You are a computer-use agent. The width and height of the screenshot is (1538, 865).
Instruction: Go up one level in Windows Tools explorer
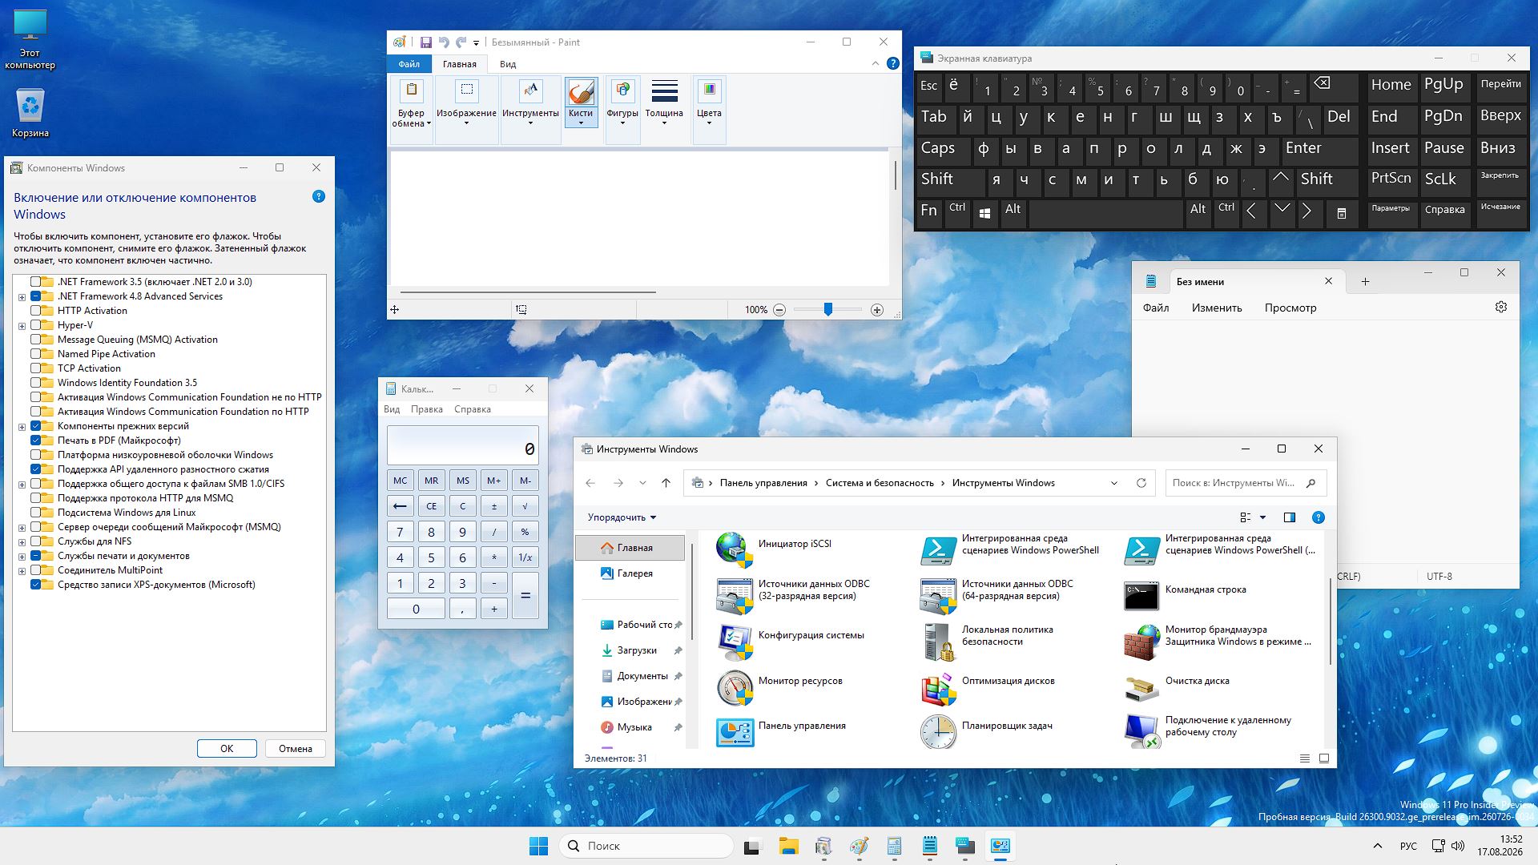click(666, 483)
